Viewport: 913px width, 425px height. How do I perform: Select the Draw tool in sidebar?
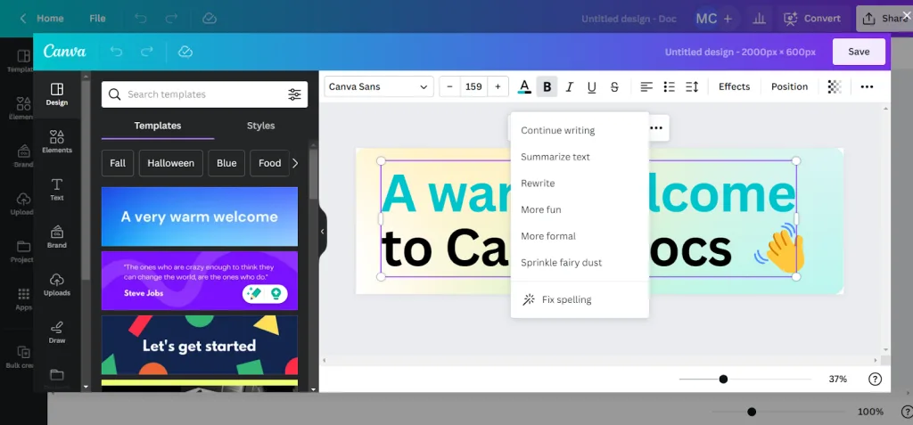click(x=57, y=331)
